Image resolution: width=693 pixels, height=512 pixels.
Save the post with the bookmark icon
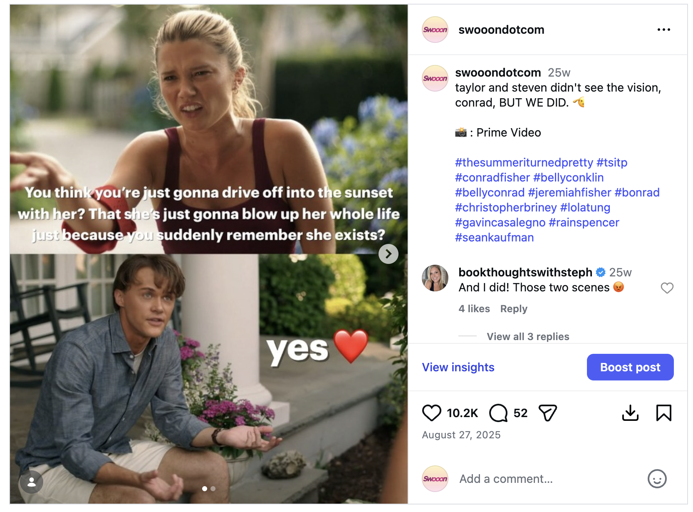pyautogui.click(x=663, y=413)
